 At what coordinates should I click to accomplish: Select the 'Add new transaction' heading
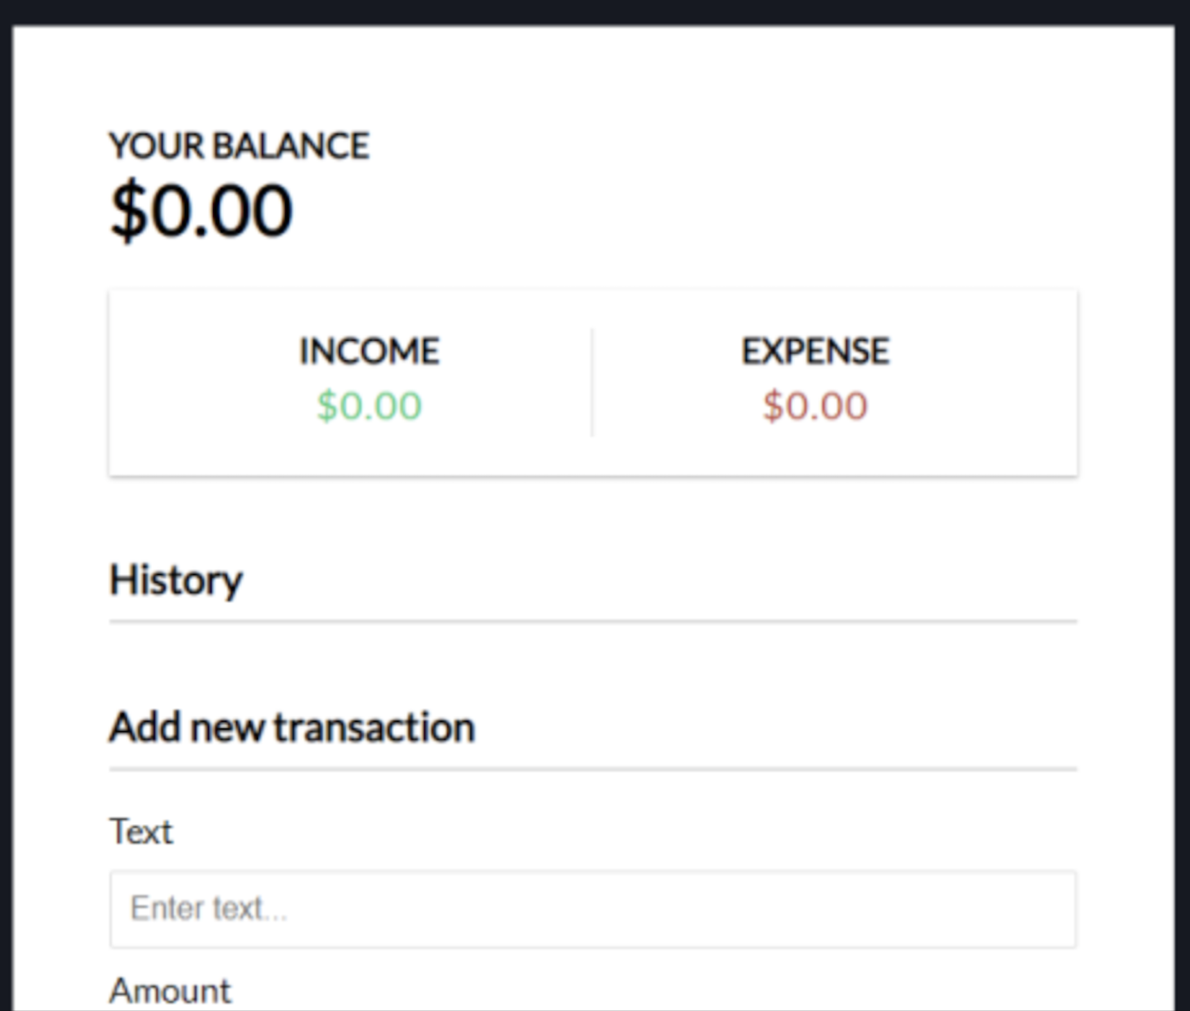click(x=292, y=727)
